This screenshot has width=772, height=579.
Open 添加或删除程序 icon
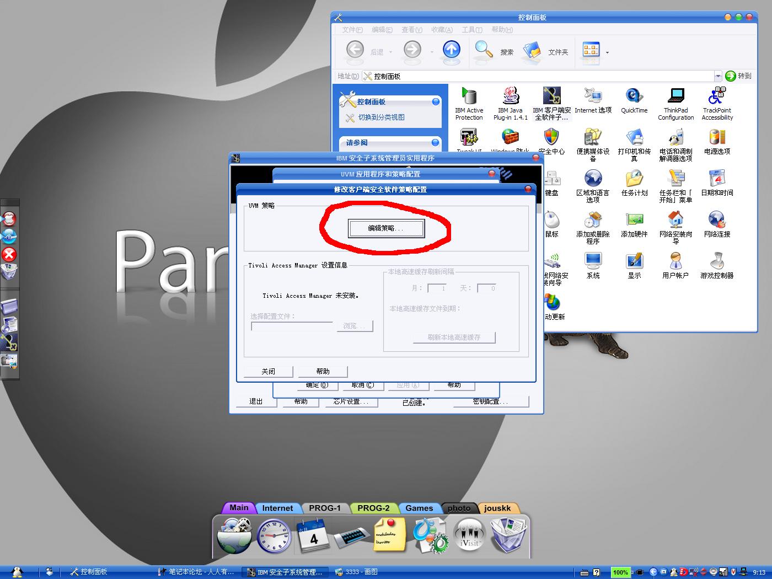tap(593, 228)
